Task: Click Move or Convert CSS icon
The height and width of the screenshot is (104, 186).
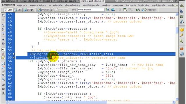Action: tap(3, 79)
